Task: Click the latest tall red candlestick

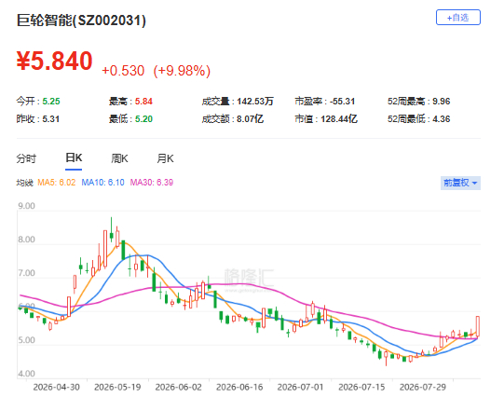Action: coord(478,326)
